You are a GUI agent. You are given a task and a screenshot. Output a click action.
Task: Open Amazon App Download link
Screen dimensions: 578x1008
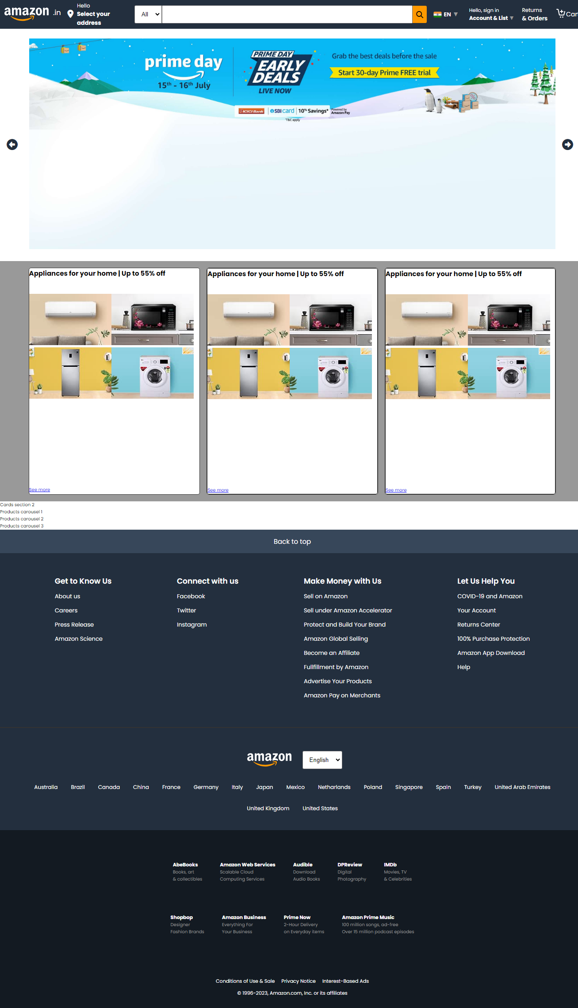click(x=491, y=653)
